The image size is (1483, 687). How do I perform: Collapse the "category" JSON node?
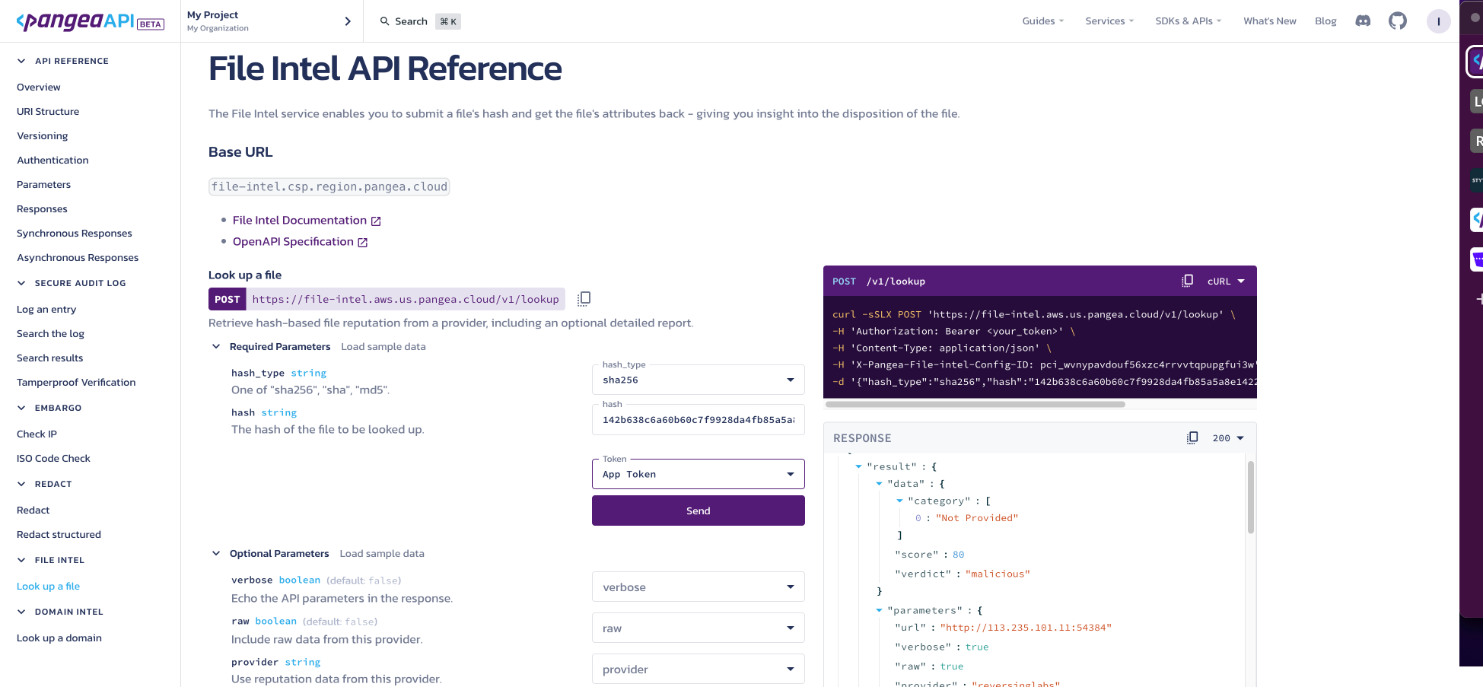(x=899, y=501)
